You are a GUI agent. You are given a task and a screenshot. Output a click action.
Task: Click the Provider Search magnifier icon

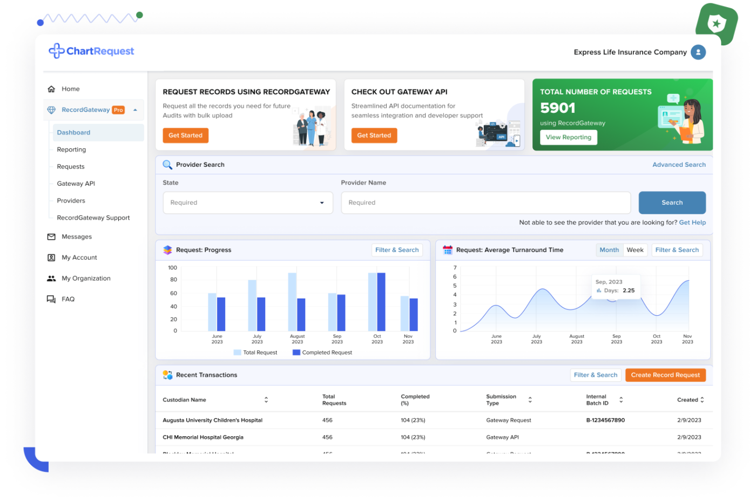[x=167, y=165]
